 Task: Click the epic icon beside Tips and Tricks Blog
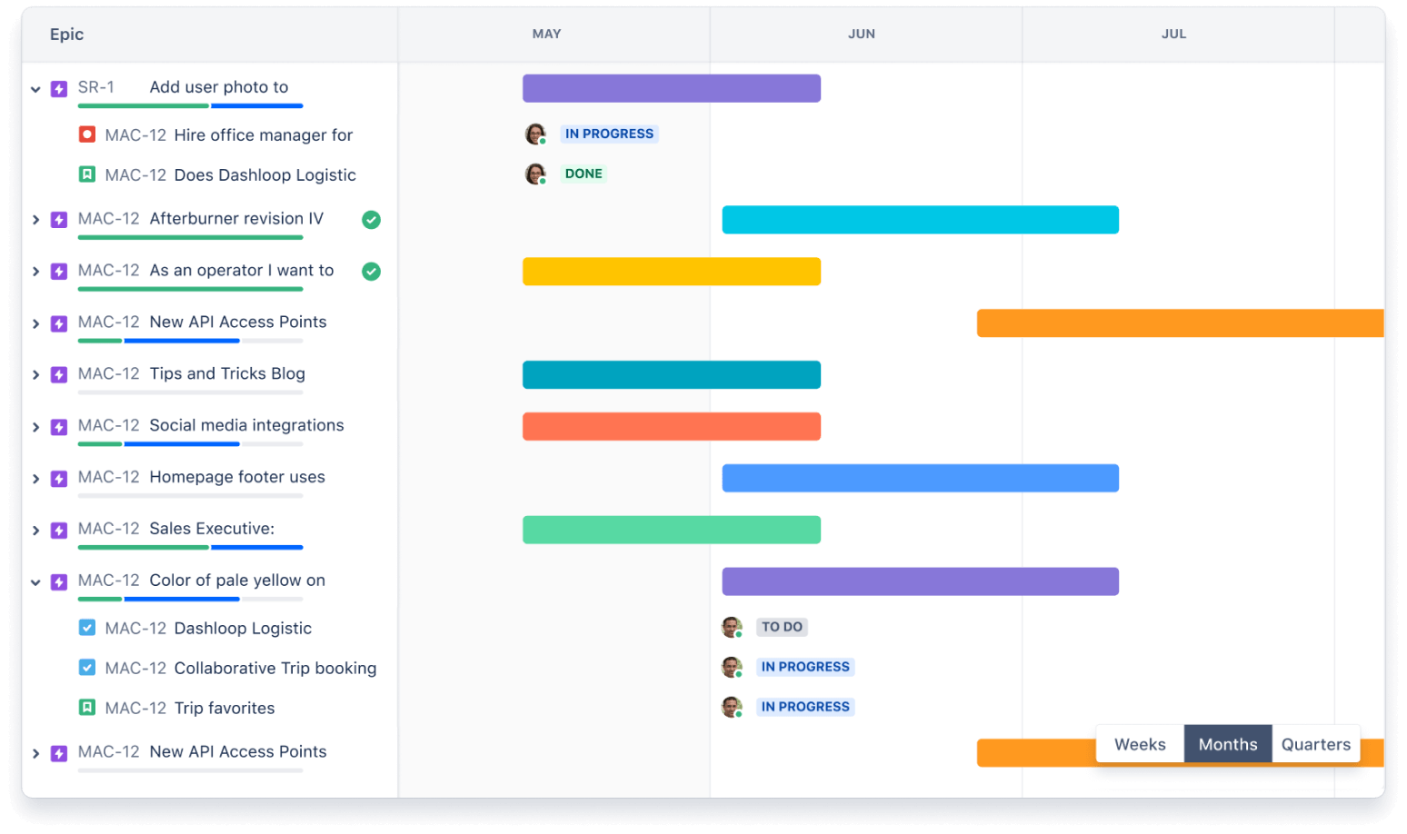tap(59, 374)
